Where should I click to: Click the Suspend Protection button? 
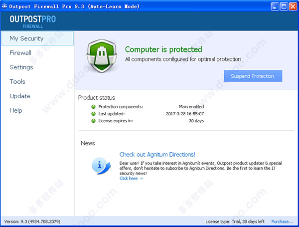253,76
